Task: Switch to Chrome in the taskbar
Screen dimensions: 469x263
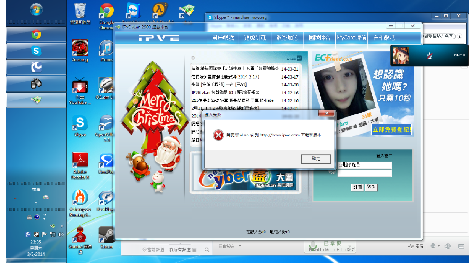Action: (x=36, y=34)
